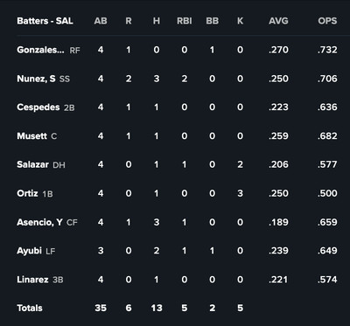Click the Batters - SAL heading
The height and width of the screenshot is (326, 350).
pyautogui.click(x=45, y=21)
